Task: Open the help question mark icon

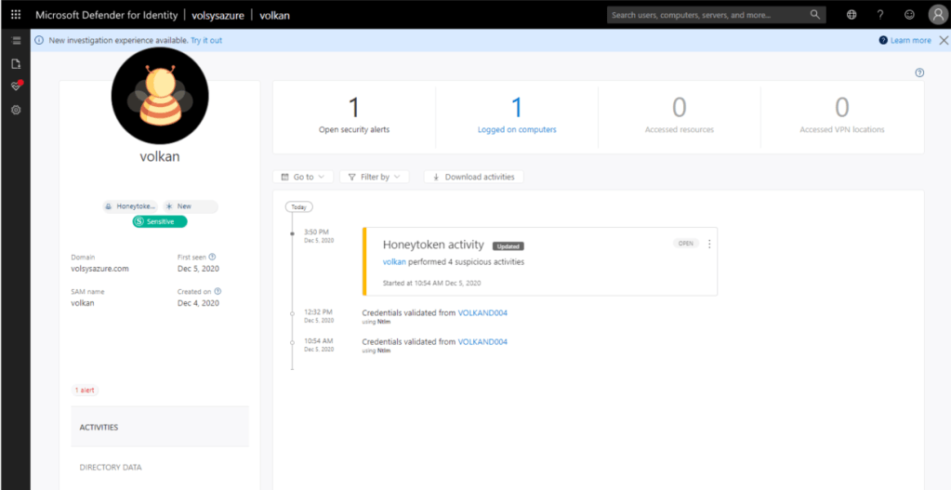Action: click(880, 15)
